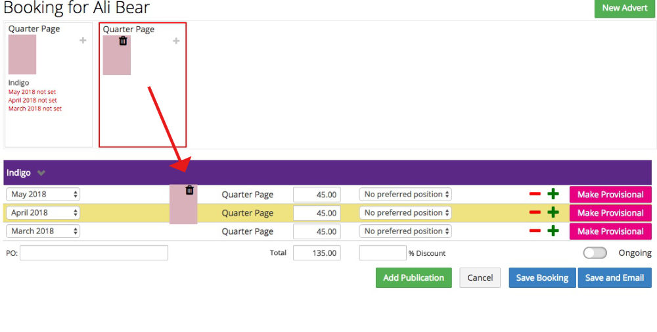Click the March 2018 price field showing 45.00
The height and width of the screenshot is (332, 657).
pyautogui.click(x=317, y=231)
